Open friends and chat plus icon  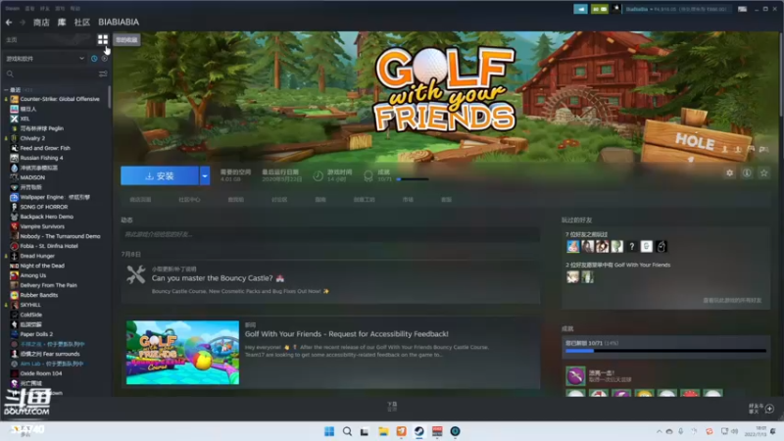pos(769,409)
